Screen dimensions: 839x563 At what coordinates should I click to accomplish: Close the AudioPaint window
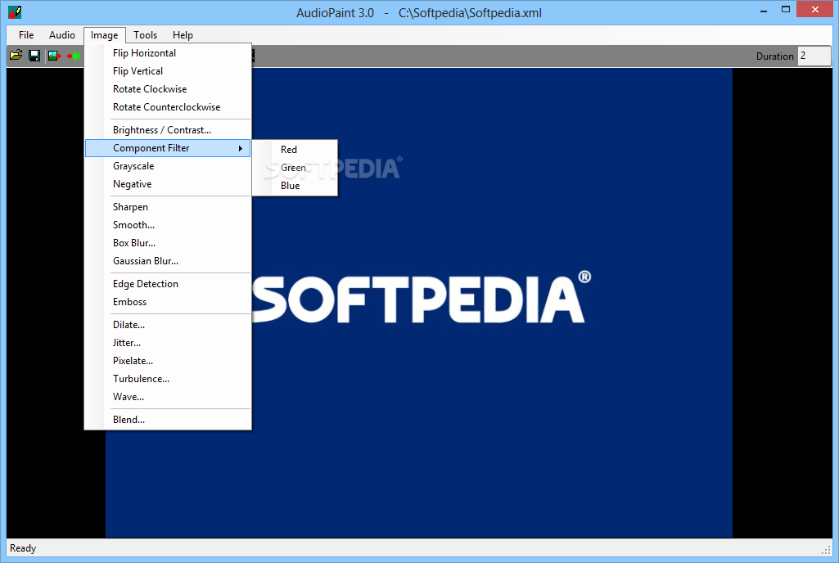click(815, 10)
